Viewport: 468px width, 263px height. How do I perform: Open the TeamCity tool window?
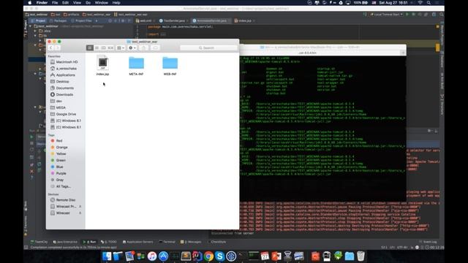39,242
